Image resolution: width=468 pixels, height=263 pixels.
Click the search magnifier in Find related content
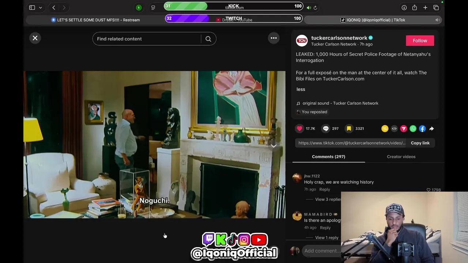click(x=208, y=39)
